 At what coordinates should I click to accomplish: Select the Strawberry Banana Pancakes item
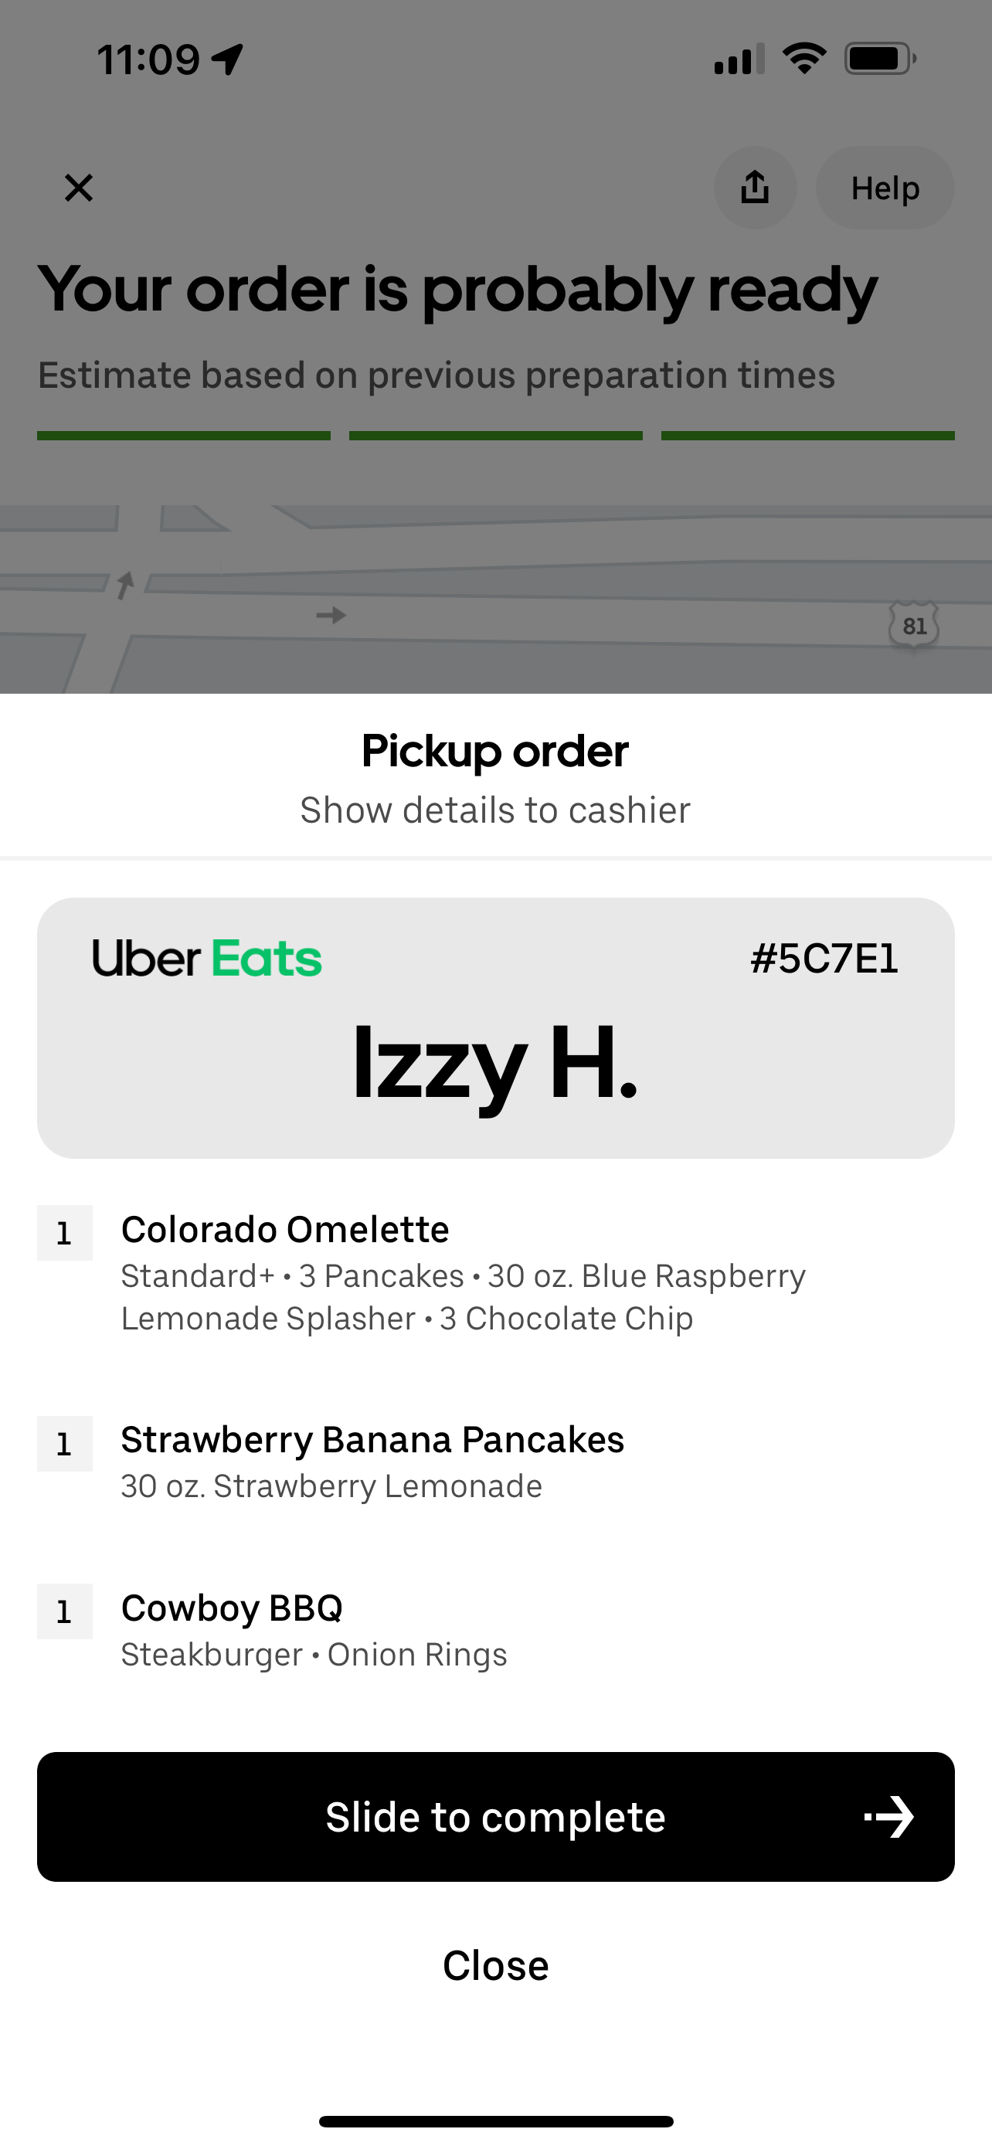[372, 1440]
